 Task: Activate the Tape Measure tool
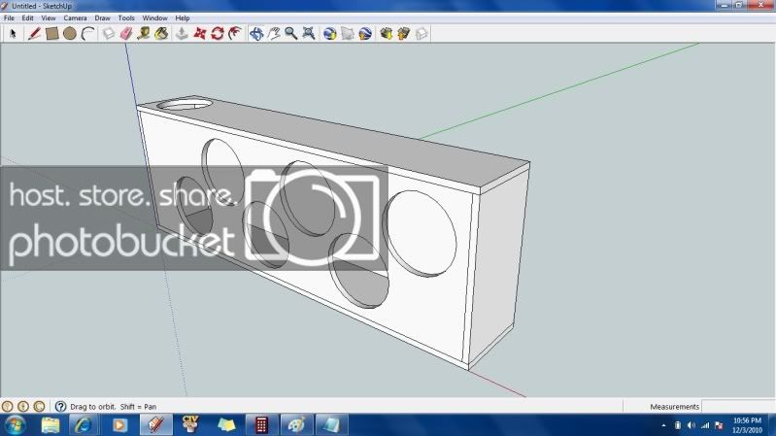tap(144, 34)
